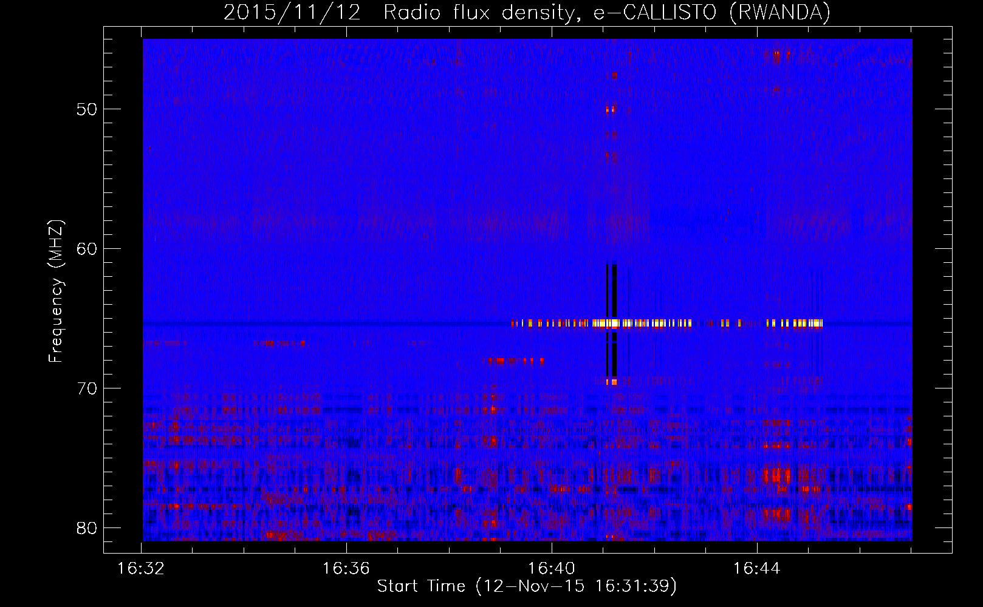Click the "16:44" time tick label

[757, 569]
